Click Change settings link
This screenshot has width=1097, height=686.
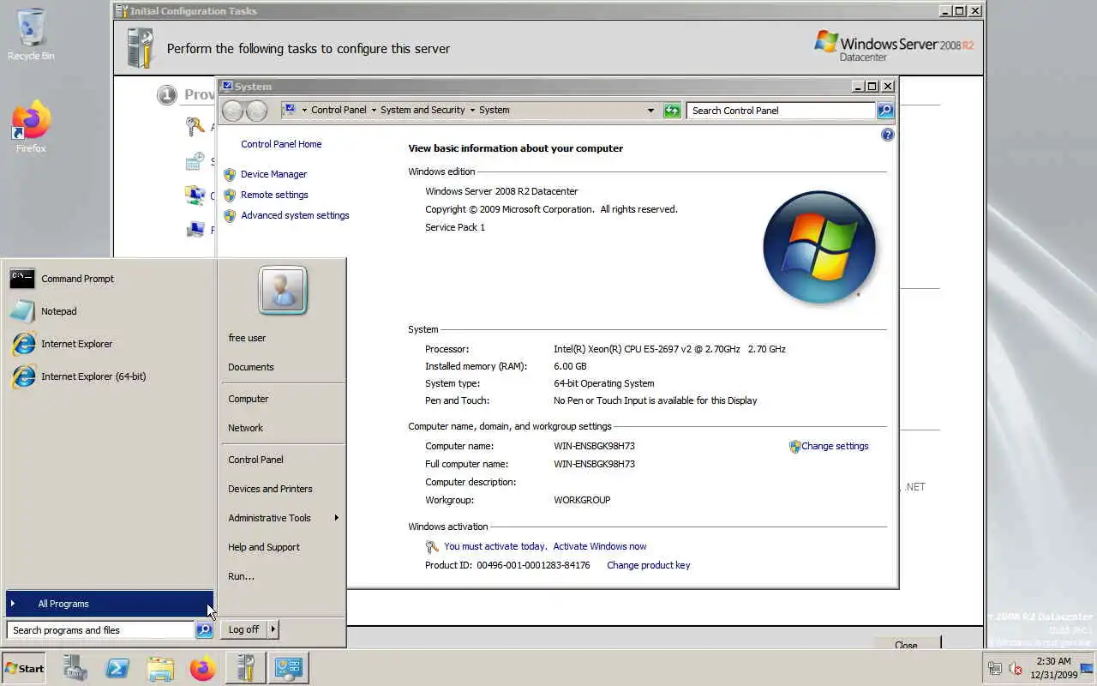tap(835, 446)
